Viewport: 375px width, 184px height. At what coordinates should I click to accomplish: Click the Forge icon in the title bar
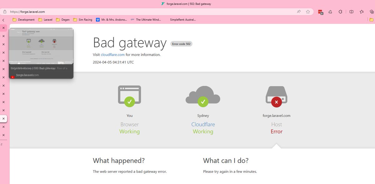point(163,4)
